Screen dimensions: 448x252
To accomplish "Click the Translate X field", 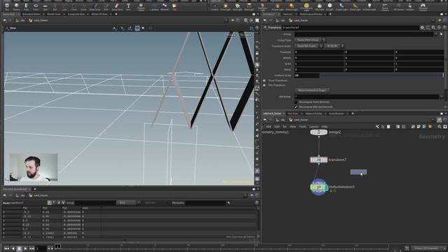I will pos(319,52).
